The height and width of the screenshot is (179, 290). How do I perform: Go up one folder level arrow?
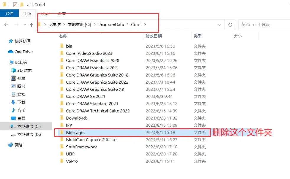pyautogui.click(x=31, y=25)
